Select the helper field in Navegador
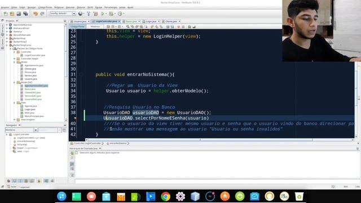The image size is (361, 203). point(27,148)
